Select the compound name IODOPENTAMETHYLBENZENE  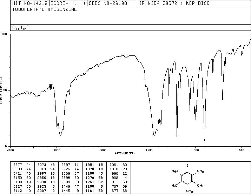point(45,9)
